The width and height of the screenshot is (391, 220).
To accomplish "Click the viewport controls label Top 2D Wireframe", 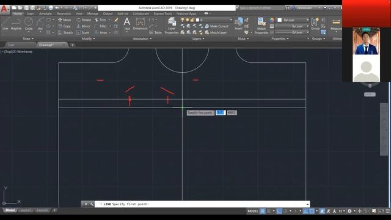I will click(16, 51).
